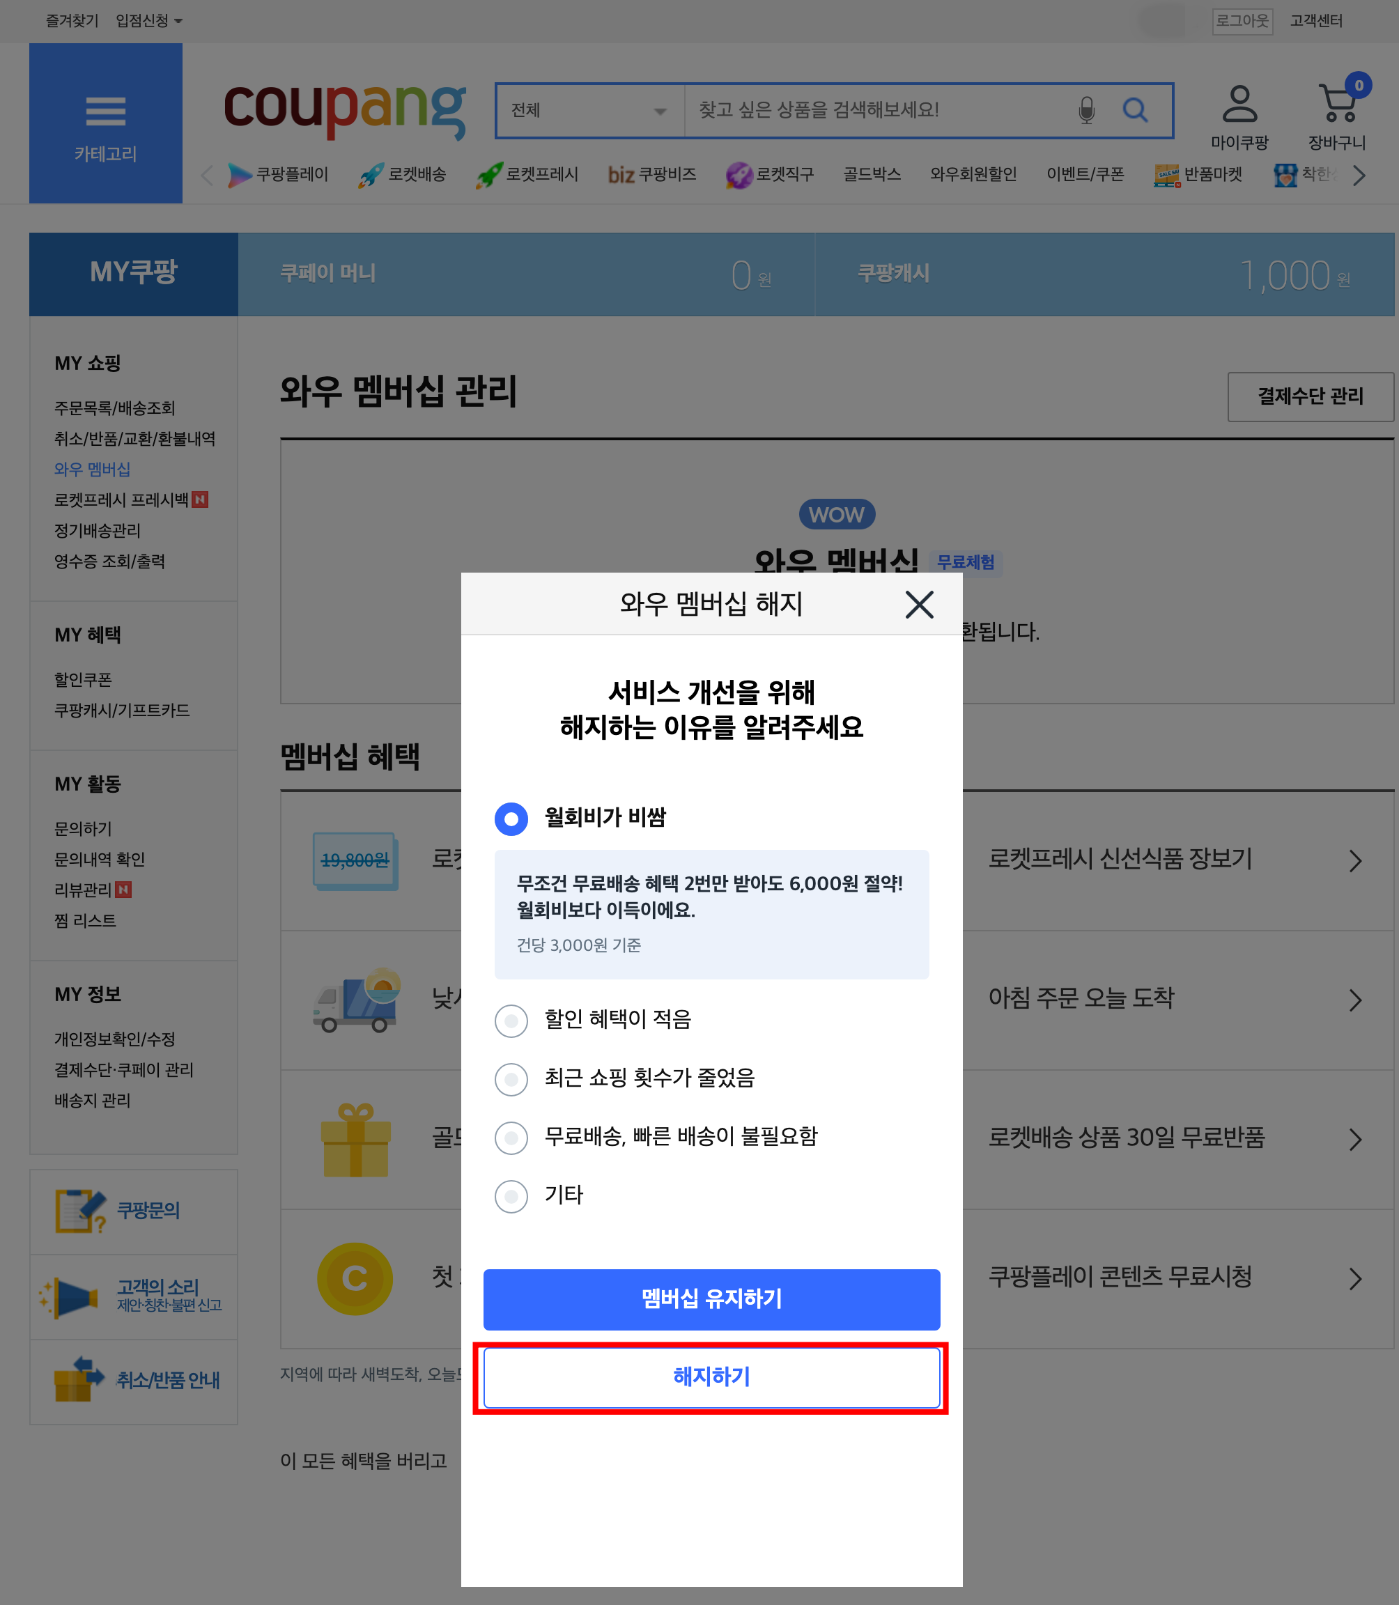Expand 쿠팡플레이 콘텐츠 무료시청 chevron
Screen dimensions: 1399x1605
point(1355,1279)
